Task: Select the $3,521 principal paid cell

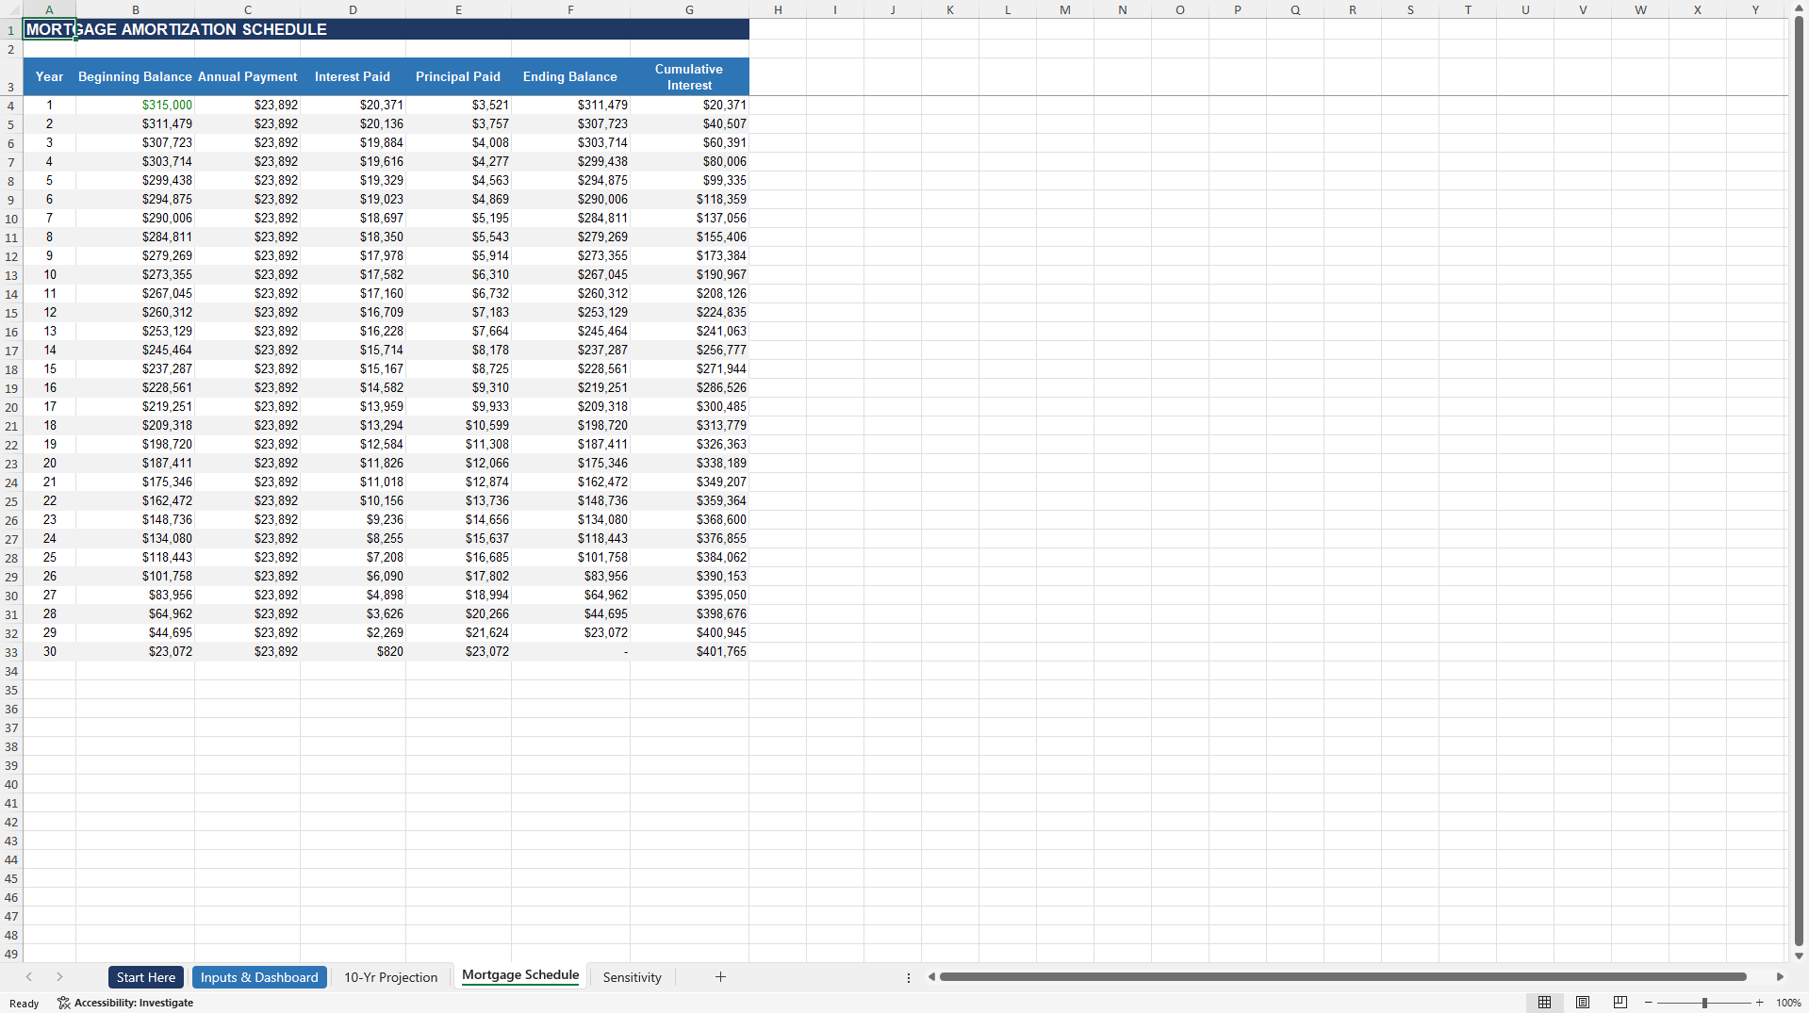Action: pyautogui.click(x=458, y=105)
